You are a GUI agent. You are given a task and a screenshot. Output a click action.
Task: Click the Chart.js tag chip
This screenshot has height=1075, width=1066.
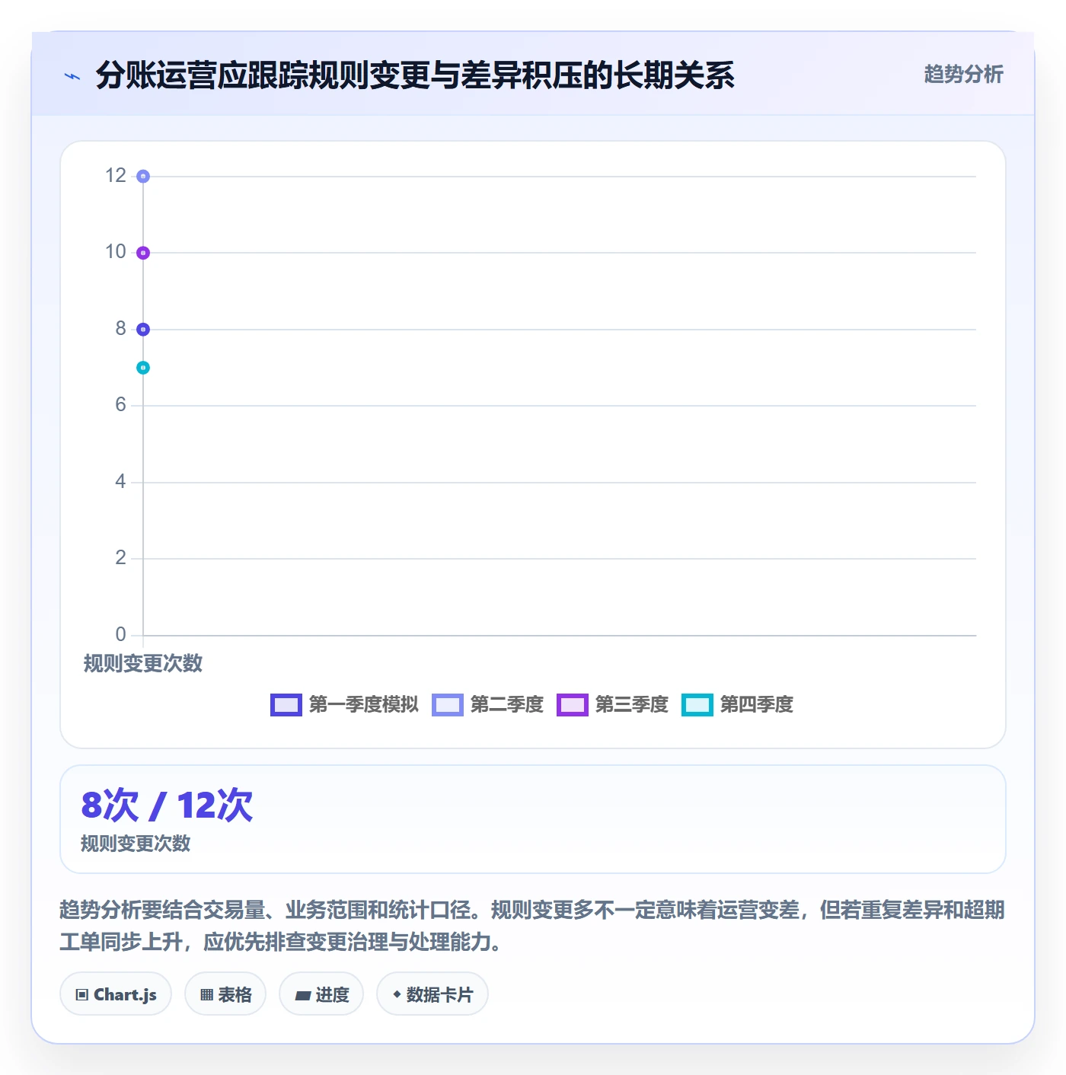point(116,994)
